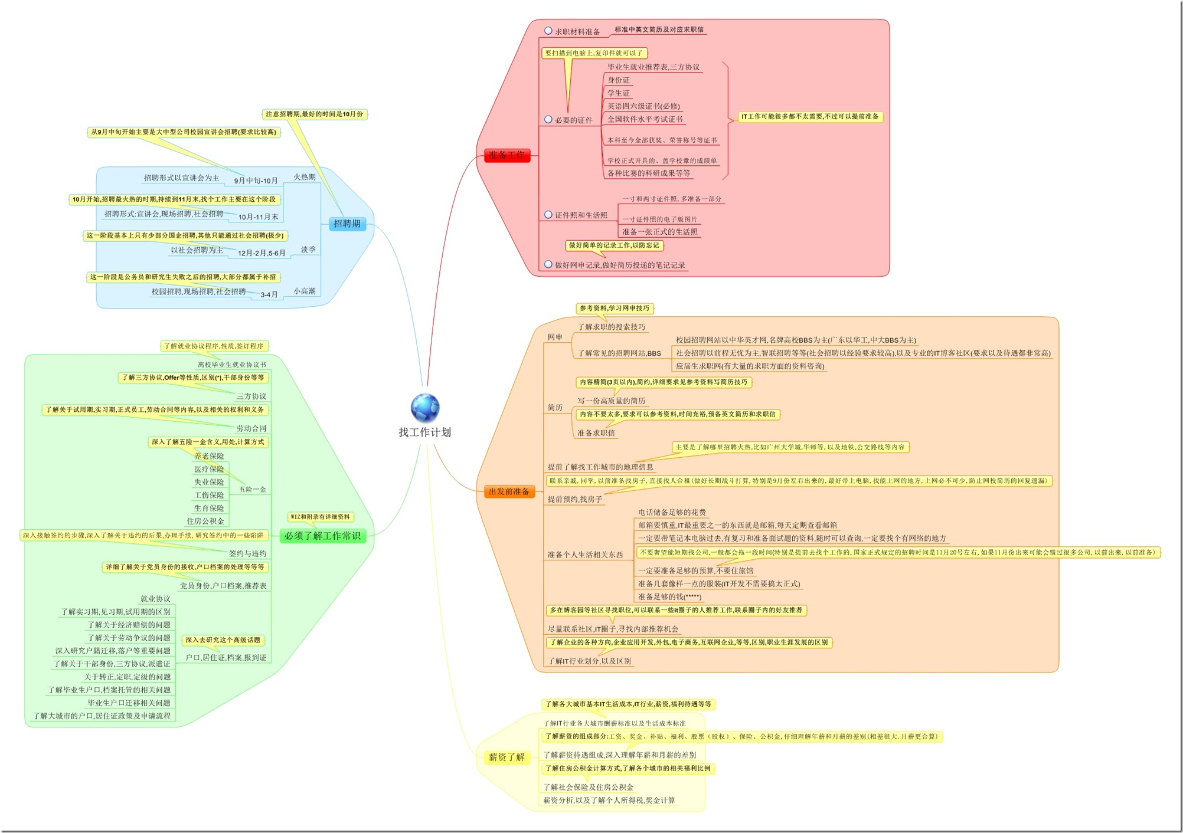This screenshot has height=833, width=1183.
Task: Select the 提前预约,找房子 topic
Action: click(575, 499)
